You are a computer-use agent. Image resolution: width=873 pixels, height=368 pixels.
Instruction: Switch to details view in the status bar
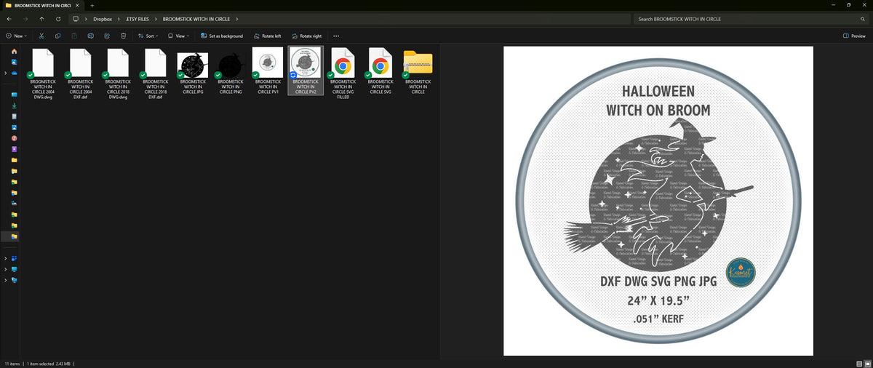point(858,363)
